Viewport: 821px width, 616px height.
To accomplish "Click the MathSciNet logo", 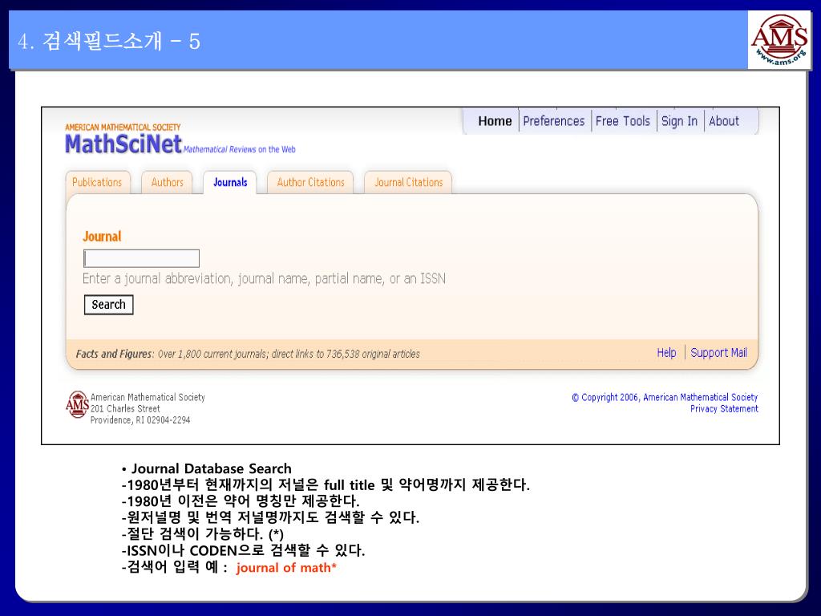I will pyautogui.click(x=123, y=144).
